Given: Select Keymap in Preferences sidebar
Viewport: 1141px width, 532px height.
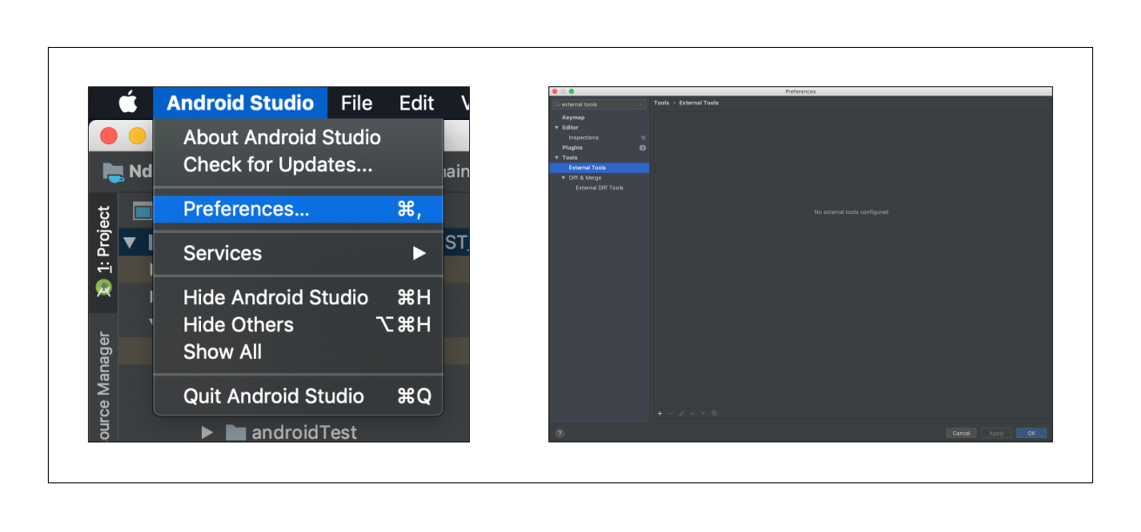Looking at the screenshot, I should 574,117.
